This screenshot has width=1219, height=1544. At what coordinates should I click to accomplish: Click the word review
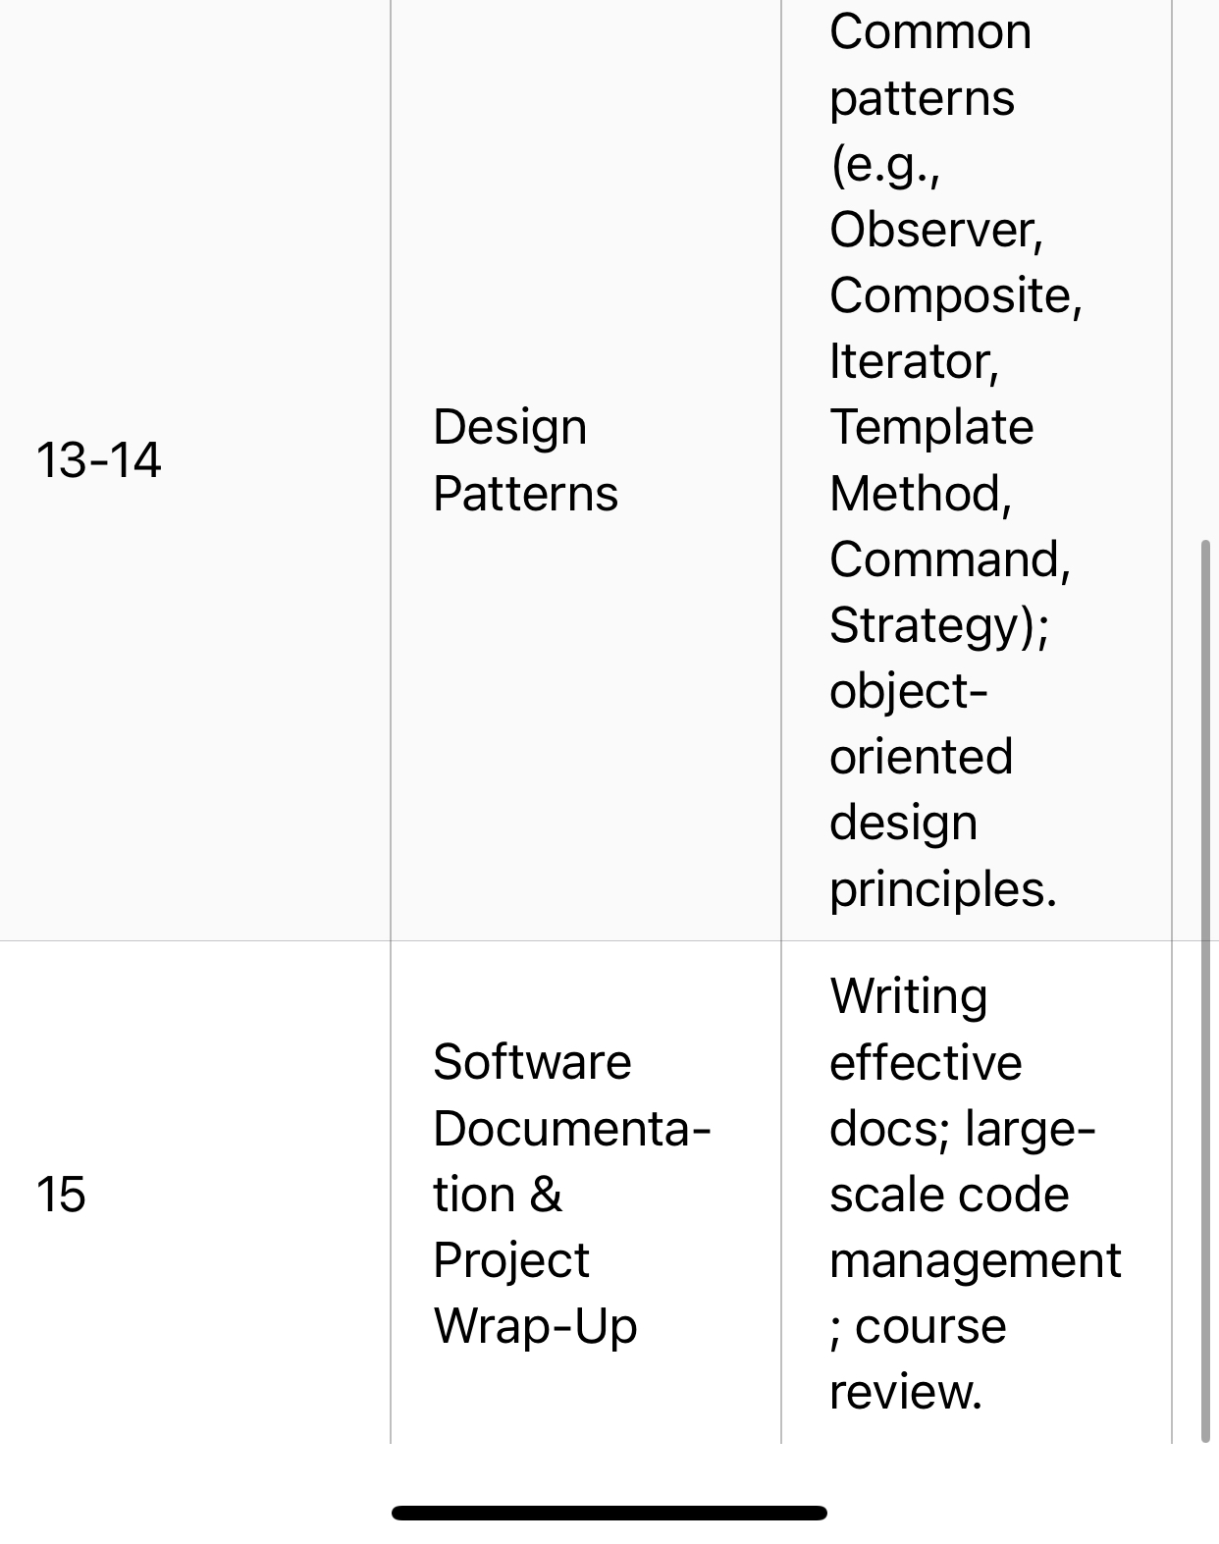(904, 1392)
